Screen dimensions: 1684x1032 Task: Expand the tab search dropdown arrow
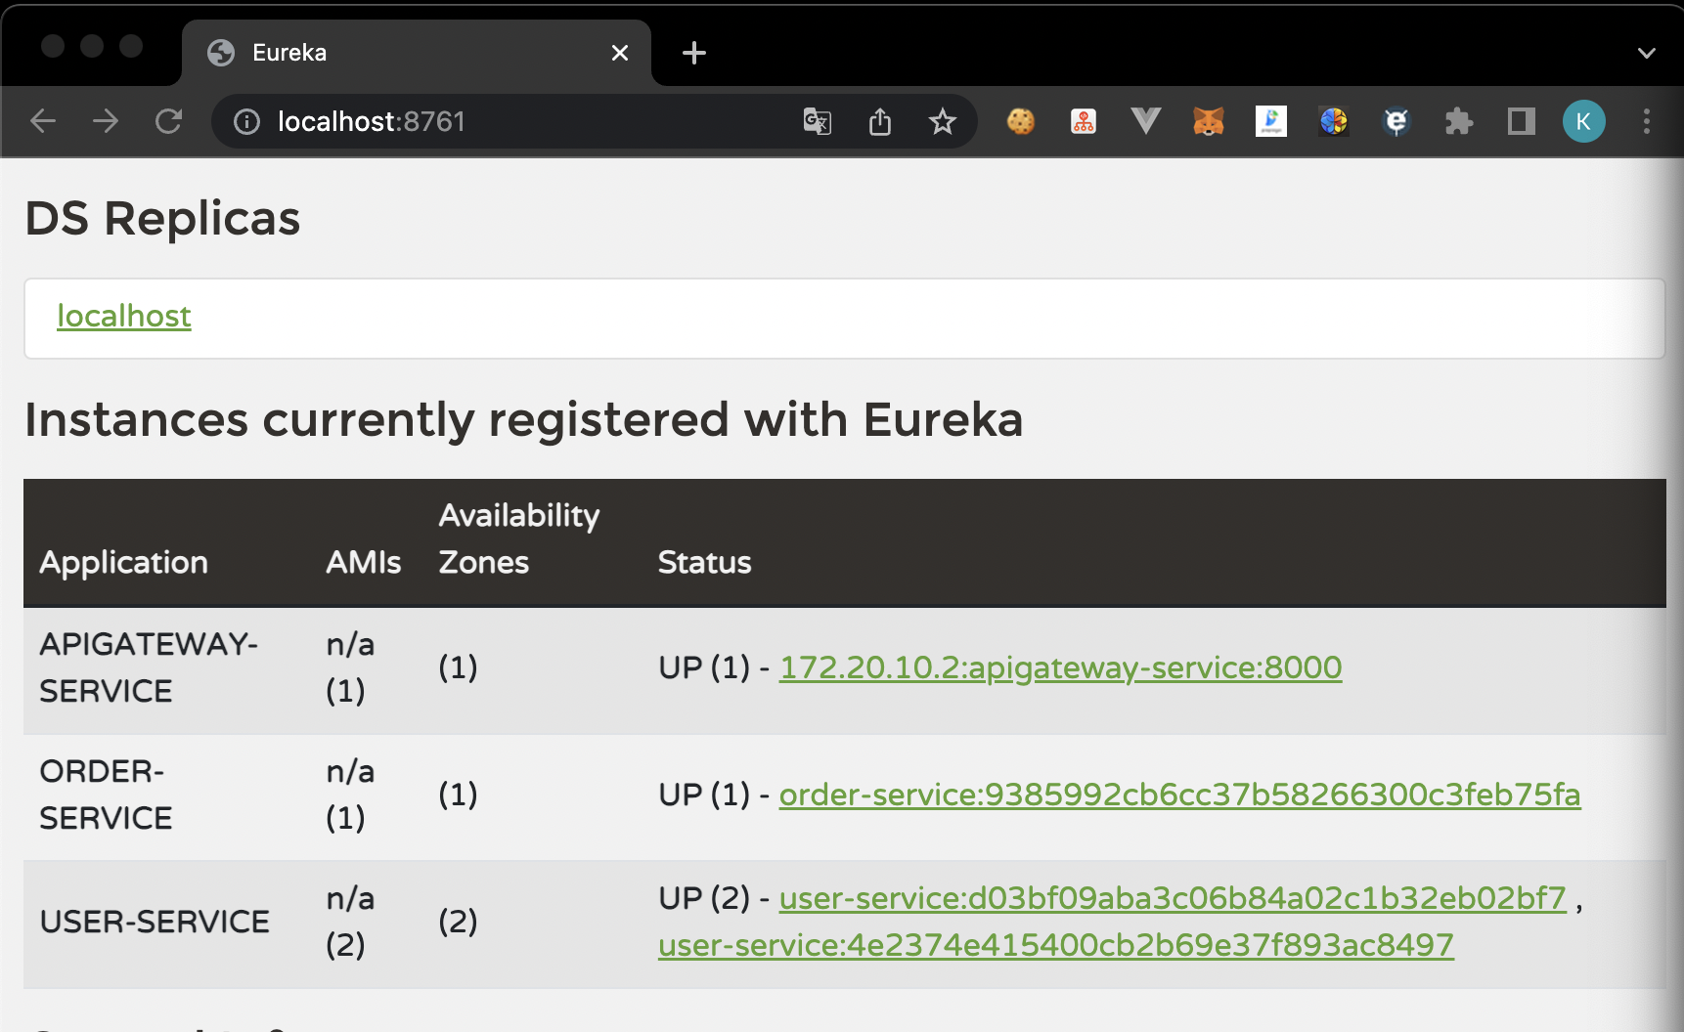pyautogui.click(x=1647, y=53)
